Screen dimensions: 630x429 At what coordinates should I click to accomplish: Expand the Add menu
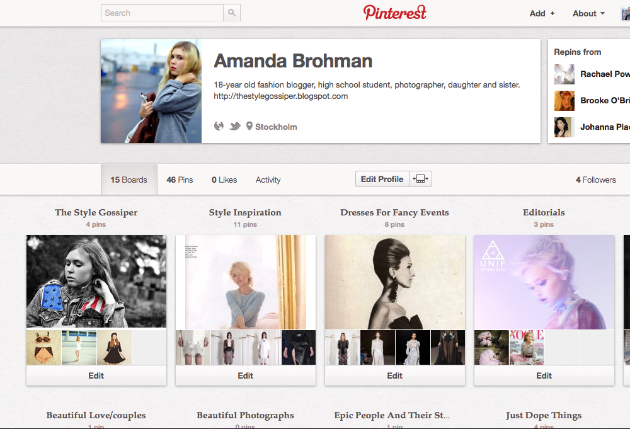pyautogui.click(x=542, y=13)
